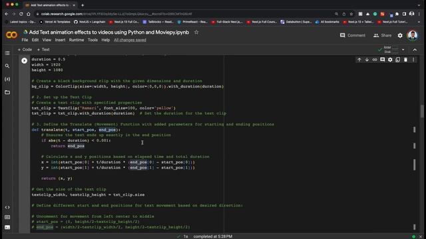Close the Colab browser tab
This screenshot has height=239, width=426.
[74, 5]
